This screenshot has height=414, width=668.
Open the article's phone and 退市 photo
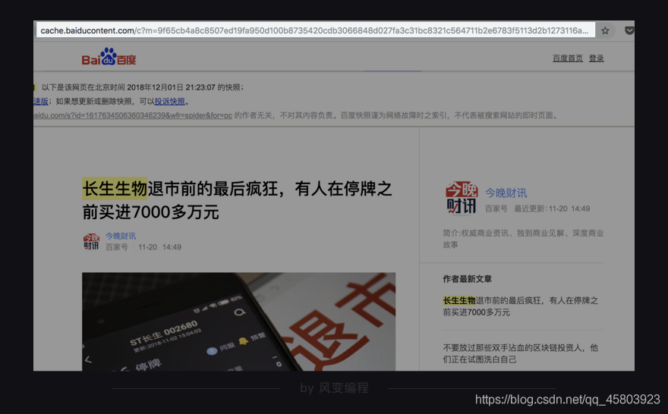[238, 321]
